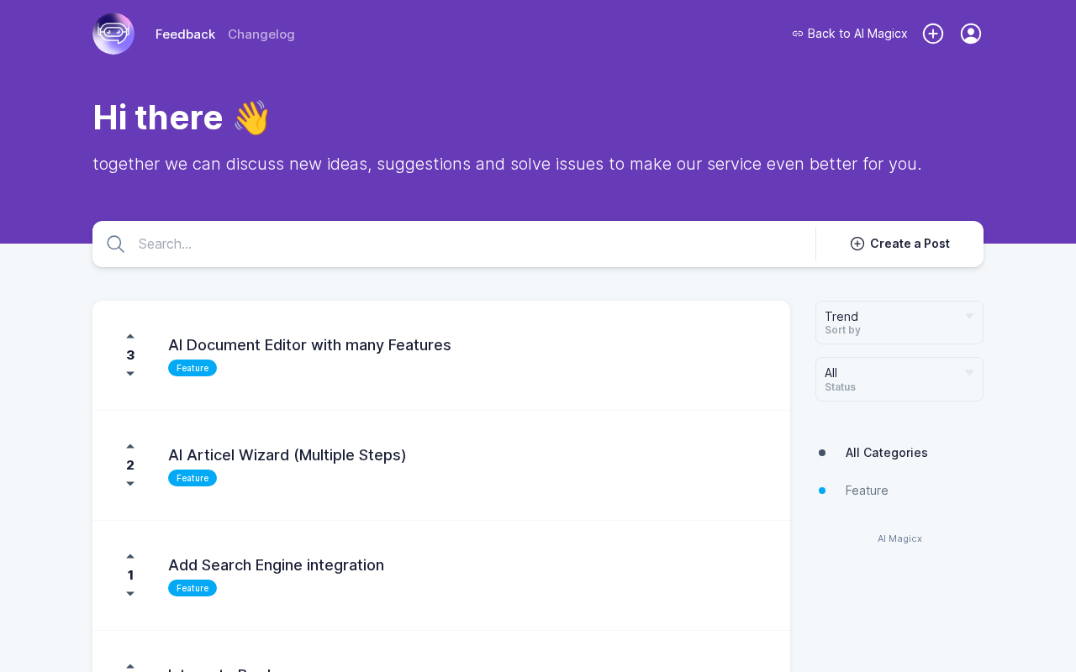Upvote AI Document Editor post
The image size is (1076, 672).
coord(130,336)
